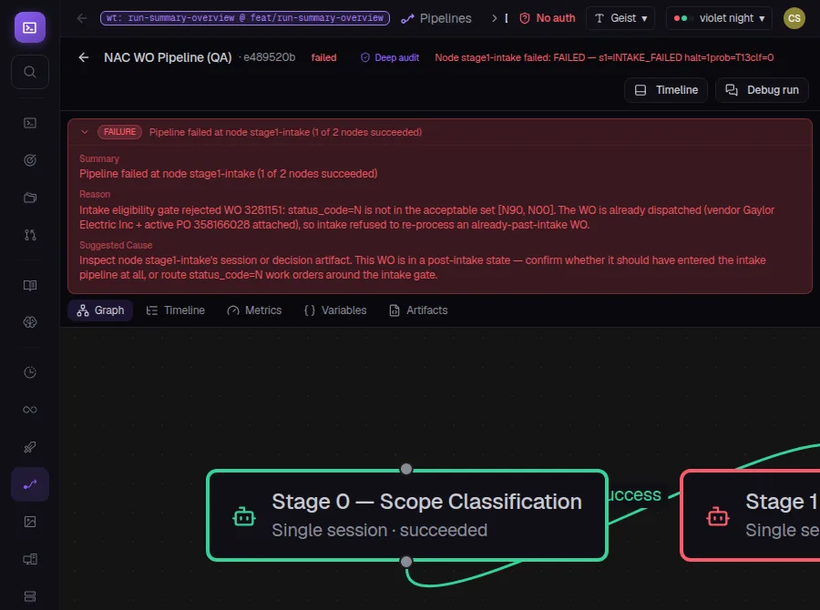Open the CS user avatar menu
The height and width of the screenshot is (610, 820).
pos(794,18)
